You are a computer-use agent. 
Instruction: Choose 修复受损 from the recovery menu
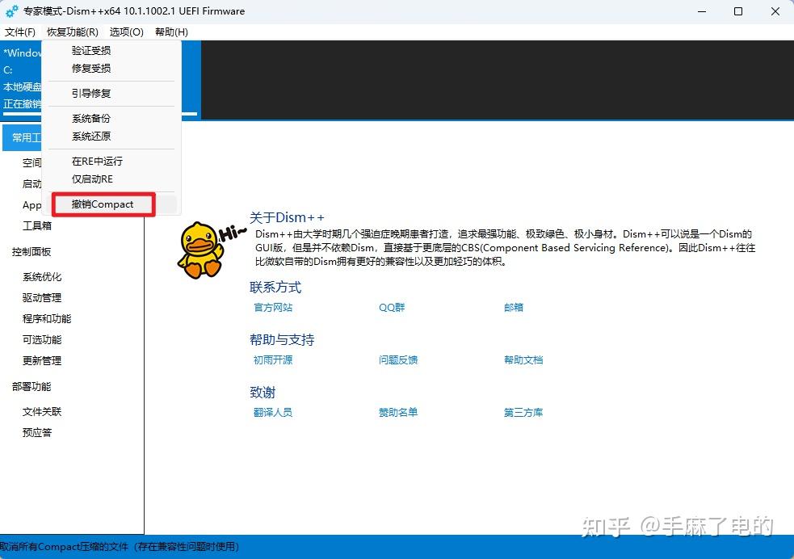coord(91,69)
